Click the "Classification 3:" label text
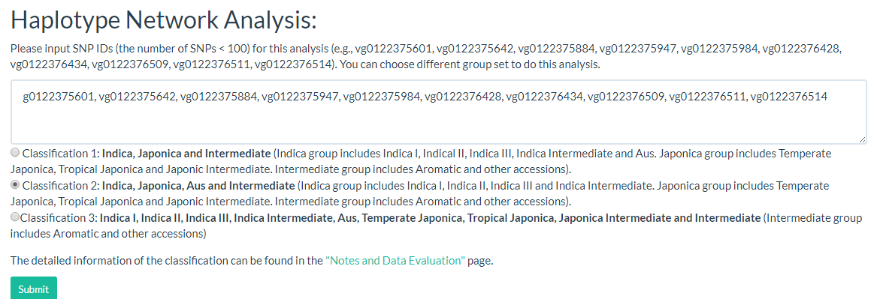This screenshot has width=877, height=299. pos(59,217)
